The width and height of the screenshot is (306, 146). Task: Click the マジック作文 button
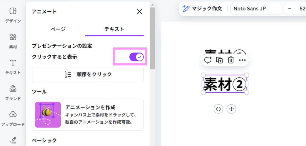pos(202,9)
